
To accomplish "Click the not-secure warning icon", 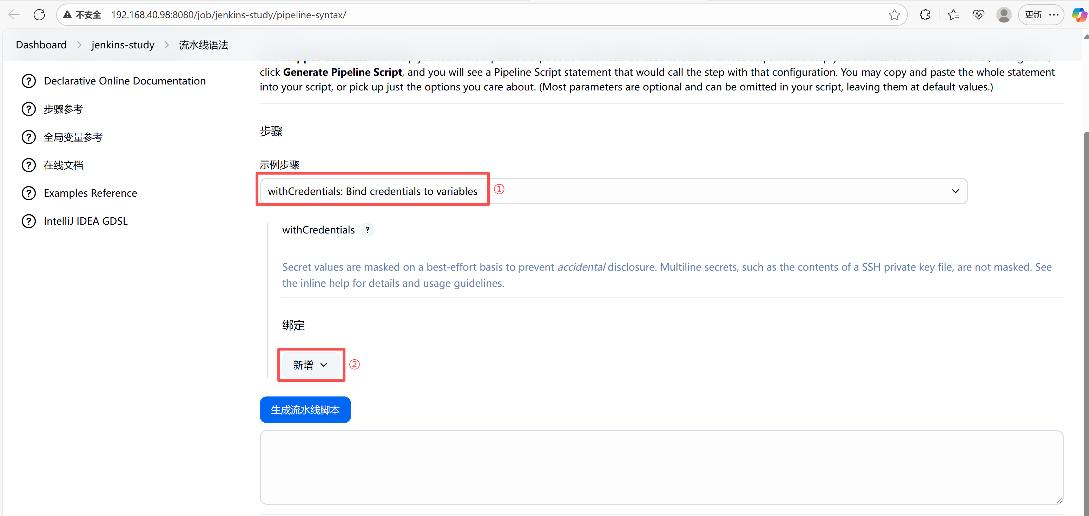I will click(68, 15).
